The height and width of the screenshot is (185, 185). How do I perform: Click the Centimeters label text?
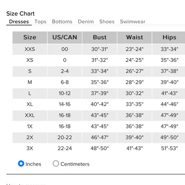coord(75,164)
